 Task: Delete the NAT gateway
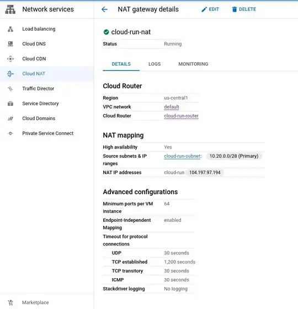tap(244, 9)
